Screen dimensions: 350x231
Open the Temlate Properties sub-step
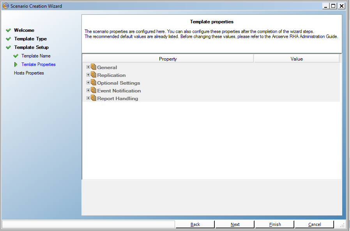39,64
